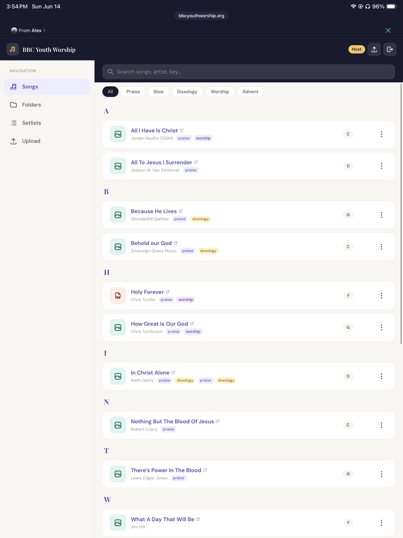Click external link icon beside In Christ Alone

(x=173, y=372)
